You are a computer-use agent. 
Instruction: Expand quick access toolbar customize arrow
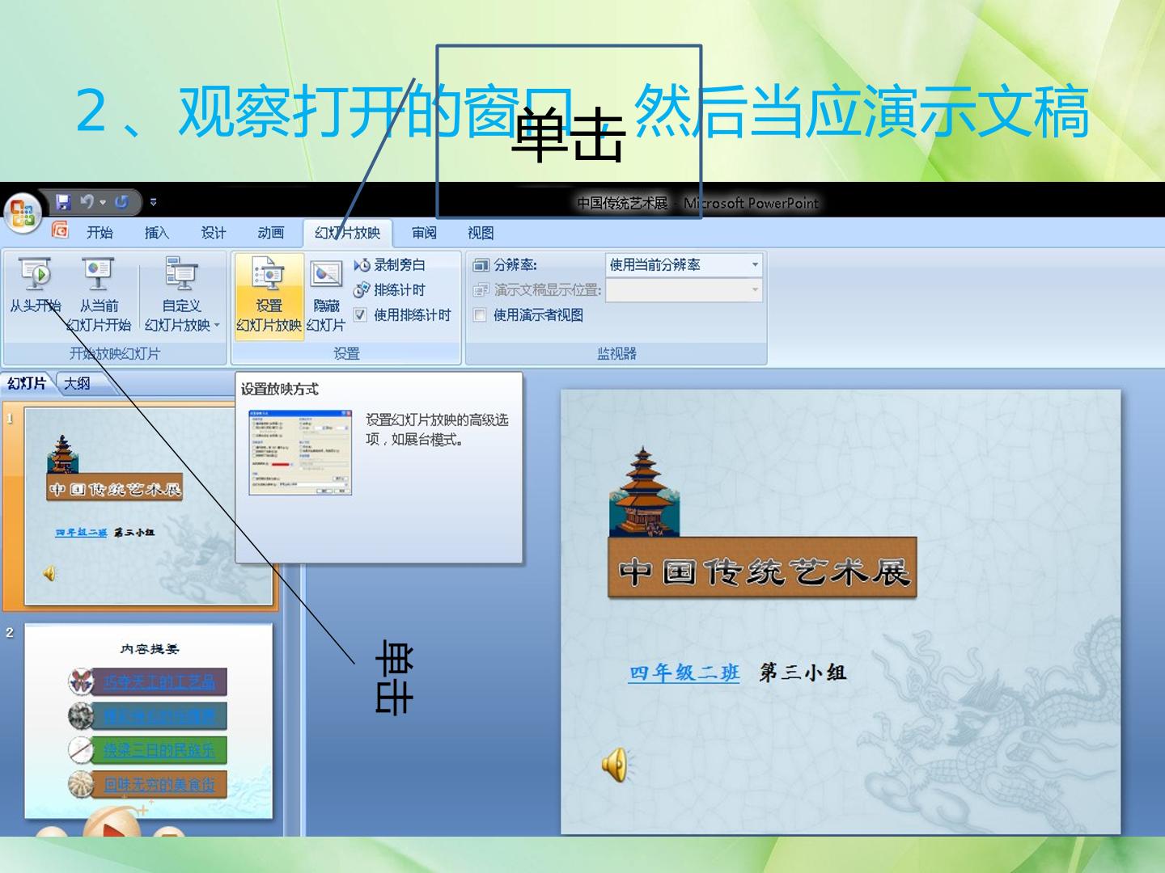coord(153,202)
